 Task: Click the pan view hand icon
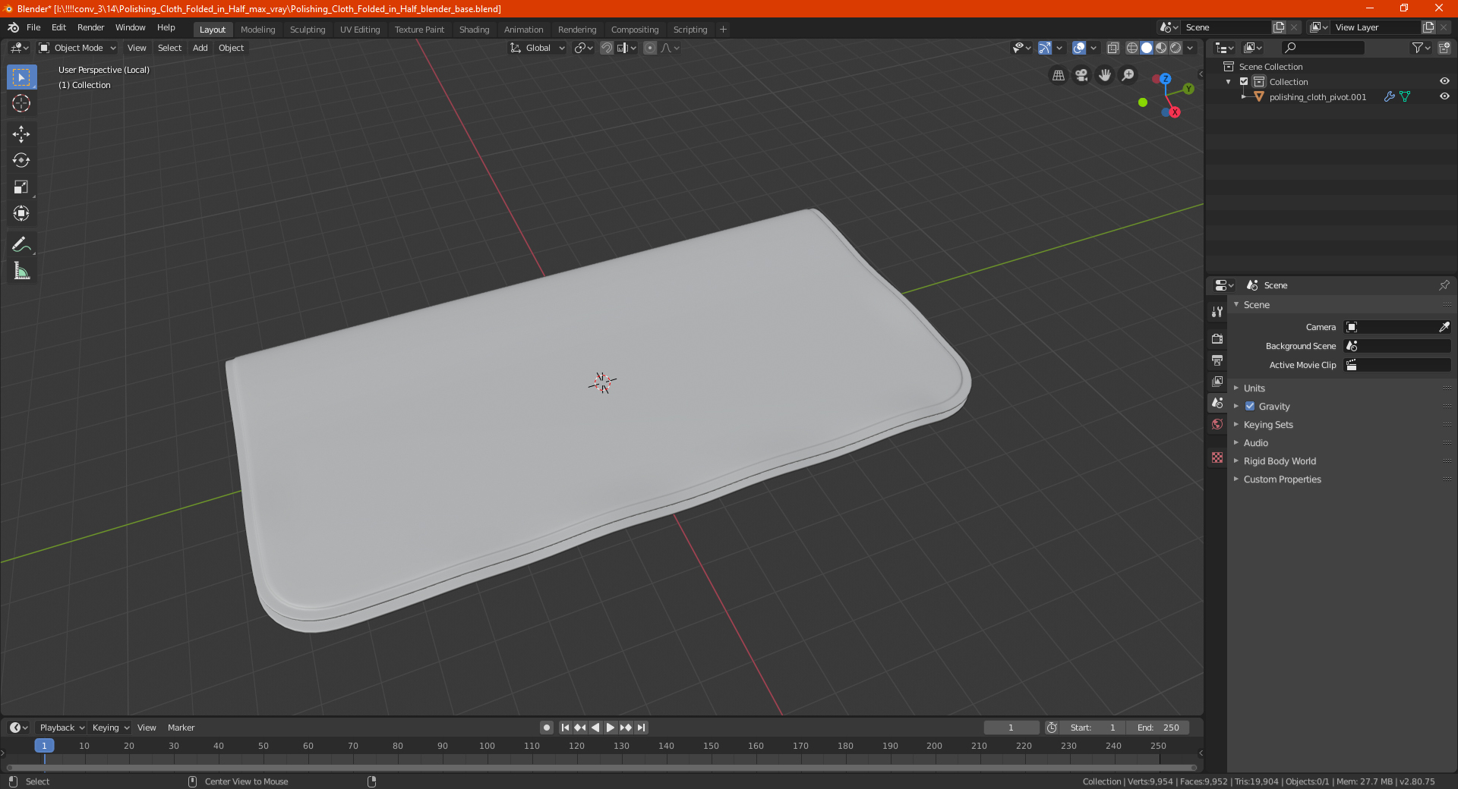1105,75
